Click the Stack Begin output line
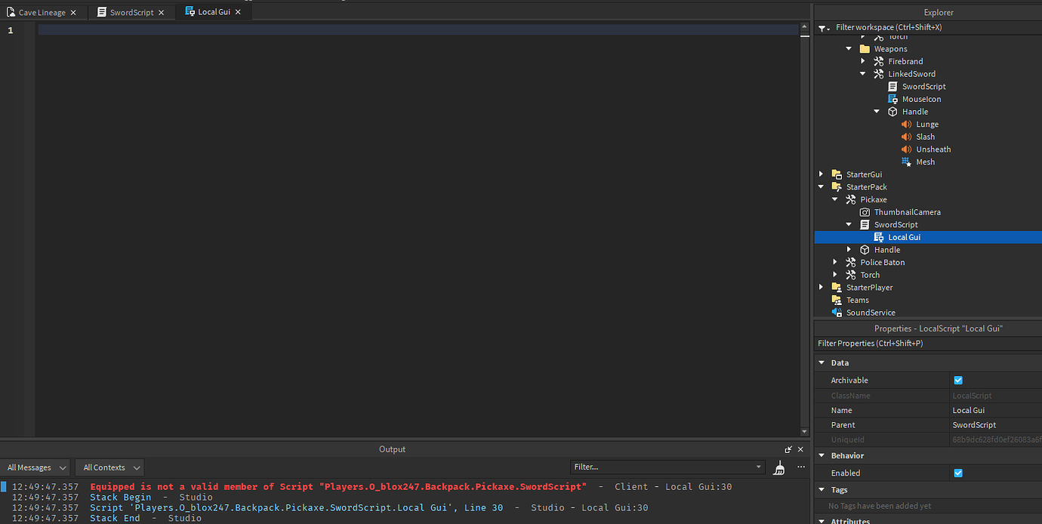 click(x=120, y=498)
